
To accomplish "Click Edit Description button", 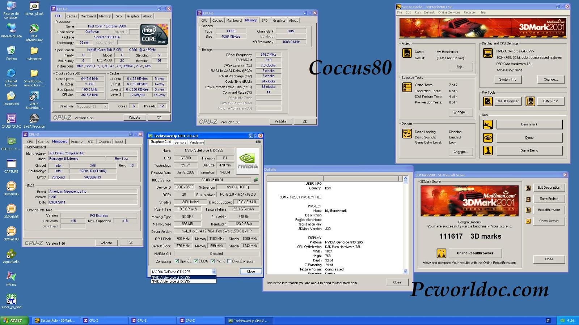I will click(x=549, y=188).
